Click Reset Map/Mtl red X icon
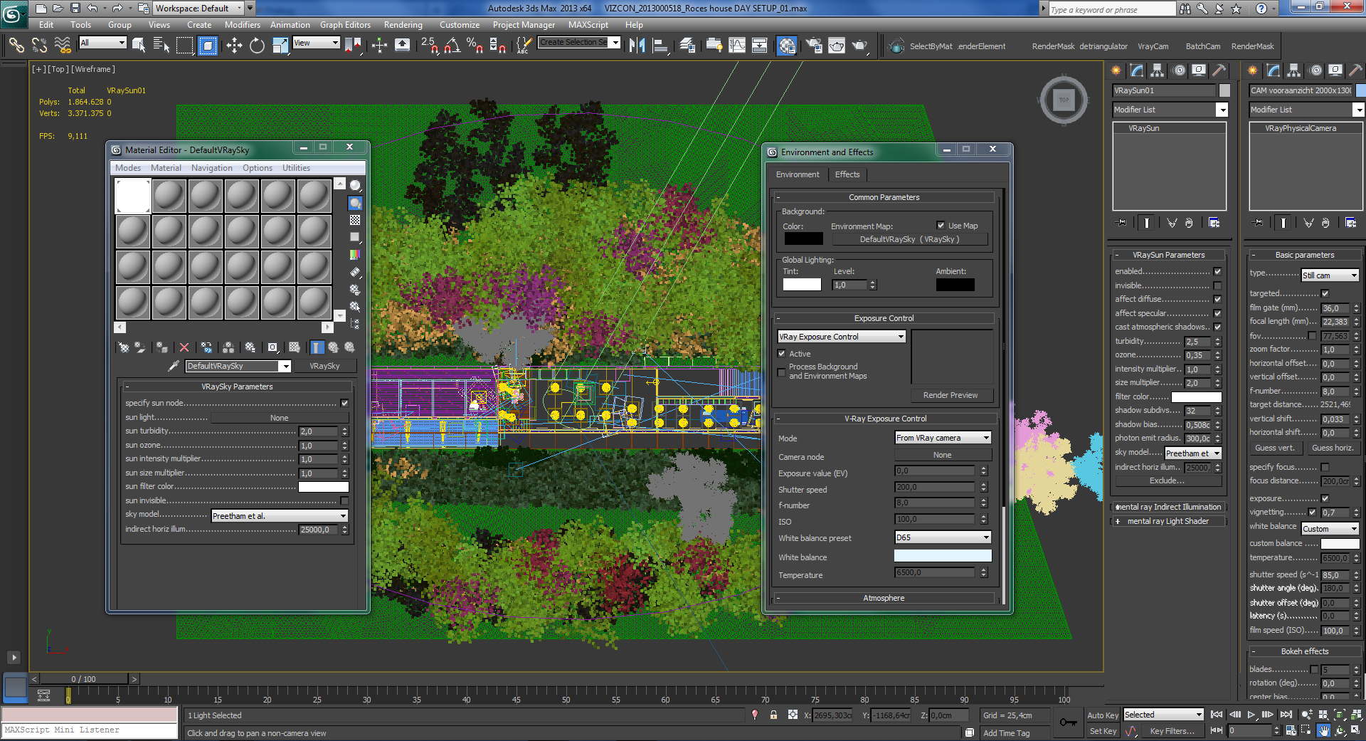This screenshot has height=741, width=1366. pos(184,347)
